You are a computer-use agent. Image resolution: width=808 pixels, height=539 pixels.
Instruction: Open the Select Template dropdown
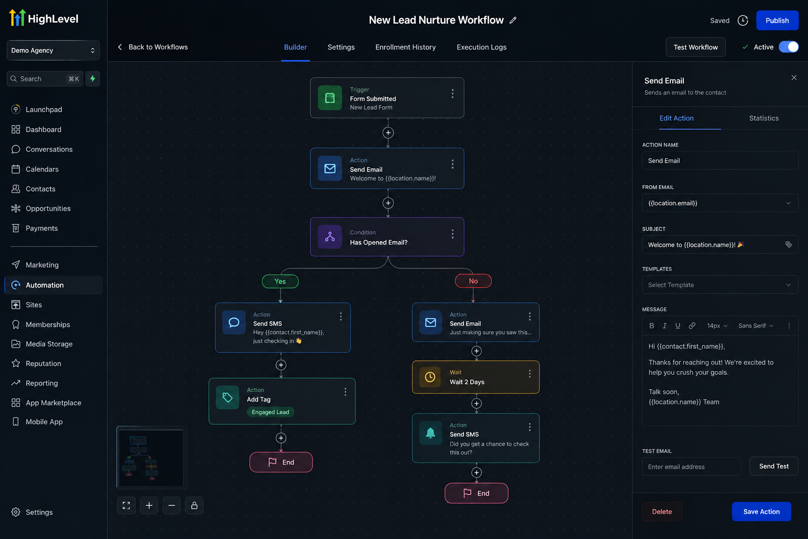[720, 285]
